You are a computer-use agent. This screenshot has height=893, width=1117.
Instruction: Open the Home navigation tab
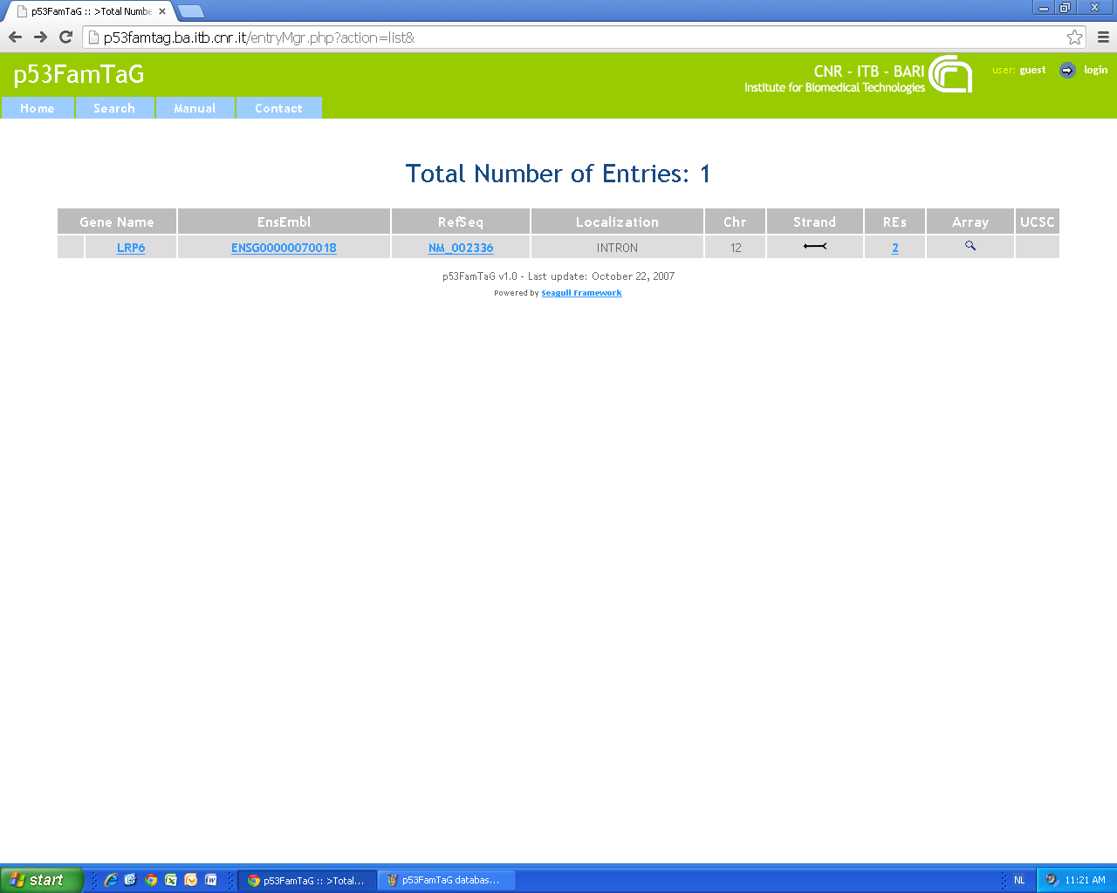pyautogui.click(x=38, y=108)
